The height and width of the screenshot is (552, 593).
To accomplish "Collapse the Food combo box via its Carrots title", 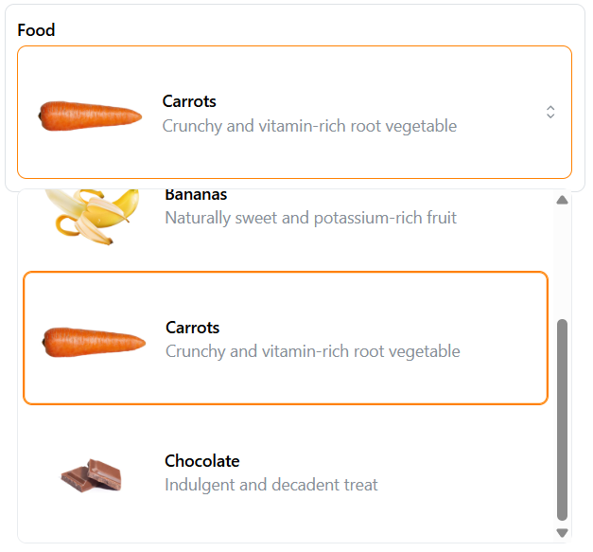I will point(189,101).
